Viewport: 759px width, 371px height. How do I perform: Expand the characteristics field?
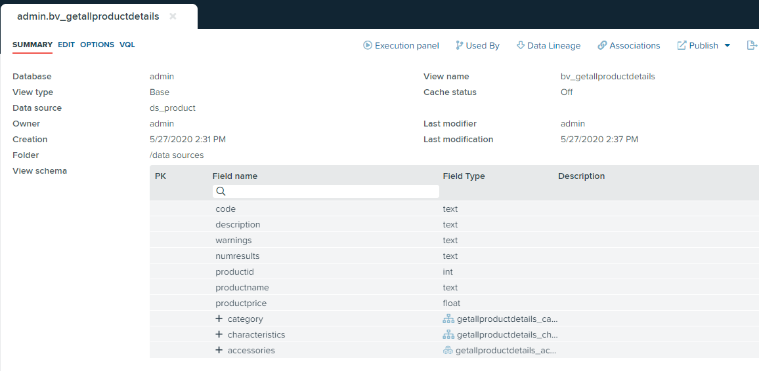tap(219, 335)
